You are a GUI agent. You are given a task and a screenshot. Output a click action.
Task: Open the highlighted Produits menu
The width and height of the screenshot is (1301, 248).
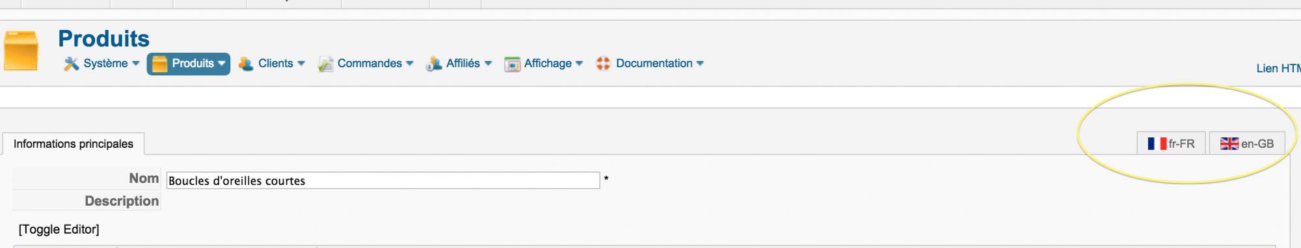(x=189, y=64)
